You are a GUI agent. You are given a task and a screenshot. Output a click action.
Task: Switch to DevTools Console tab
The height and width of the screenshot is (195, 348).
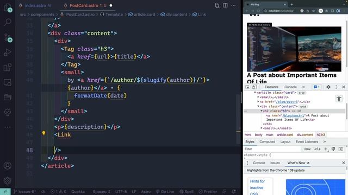(290, 87)
